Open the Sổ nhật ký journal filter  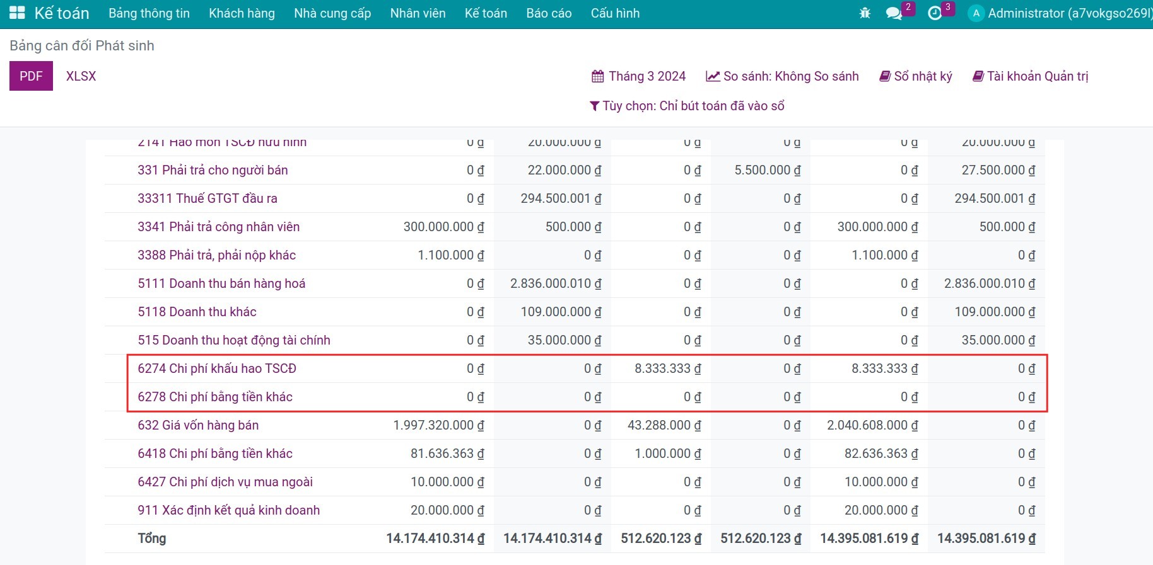pyautogui.click(x=916, y=77)
